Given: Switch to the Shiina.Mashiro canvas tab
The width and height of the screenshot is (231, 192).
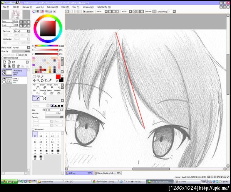Looking at the screenshot, I should [x=108, y=173].
